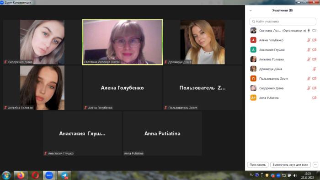Viewport: 320px width, 180px height.
Task: Select Ангеліна Головко's avatar photo in list
Action: [253, 60]
